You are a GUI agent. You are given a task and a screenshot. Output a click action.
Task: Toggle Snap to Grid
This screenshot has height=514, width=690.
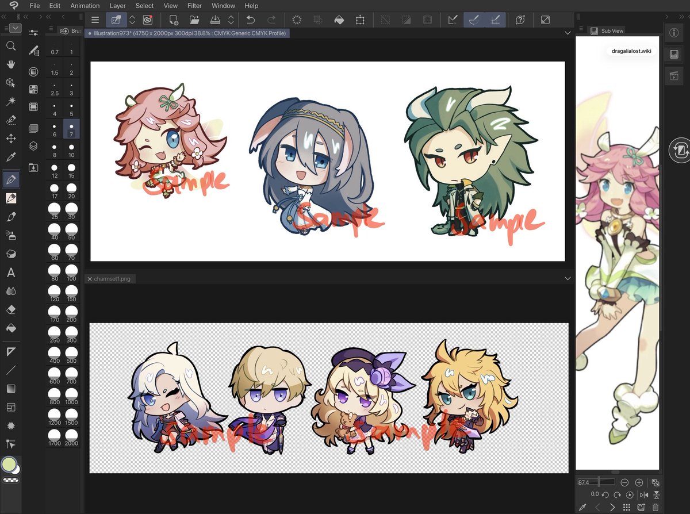point(494,20)
